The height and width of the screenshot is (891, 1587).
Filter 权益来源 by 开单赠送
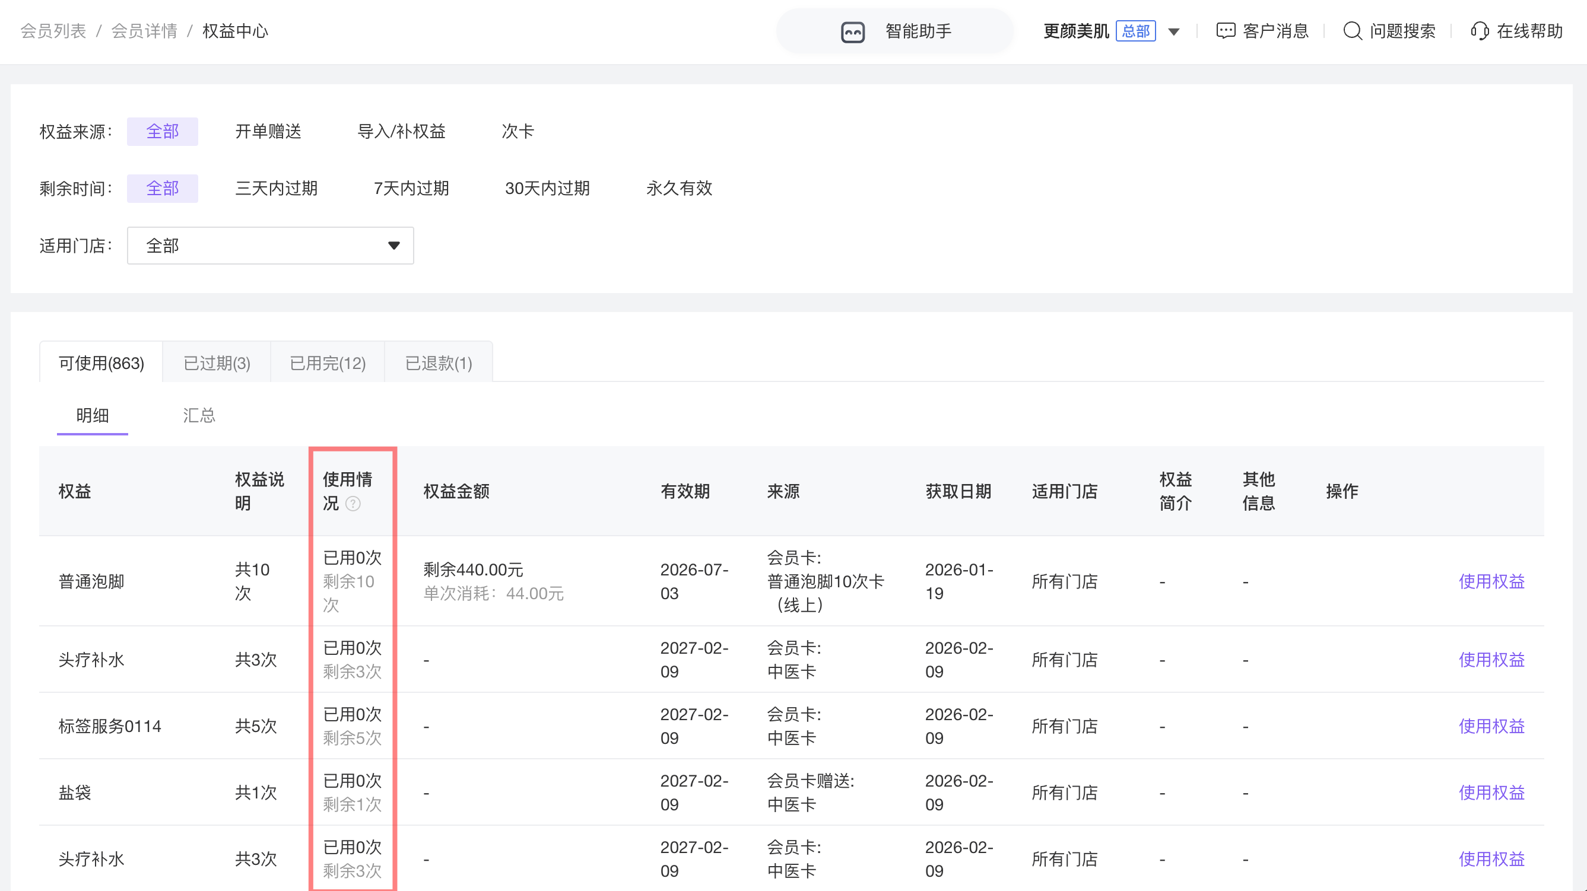point(268,131)
